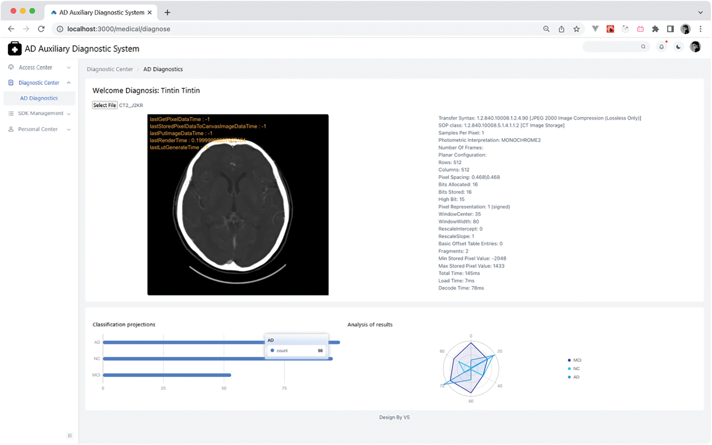Viewport: 712px width, 445px height.
Task: Click Diagnostic Center breadcrumb link
Action: click(110, 69)
